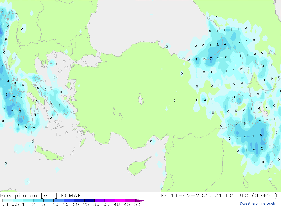The width and height of the screenshot is (281, 206).
Task: Click the '(00+96)' forecast hour text
Action: 264,195
